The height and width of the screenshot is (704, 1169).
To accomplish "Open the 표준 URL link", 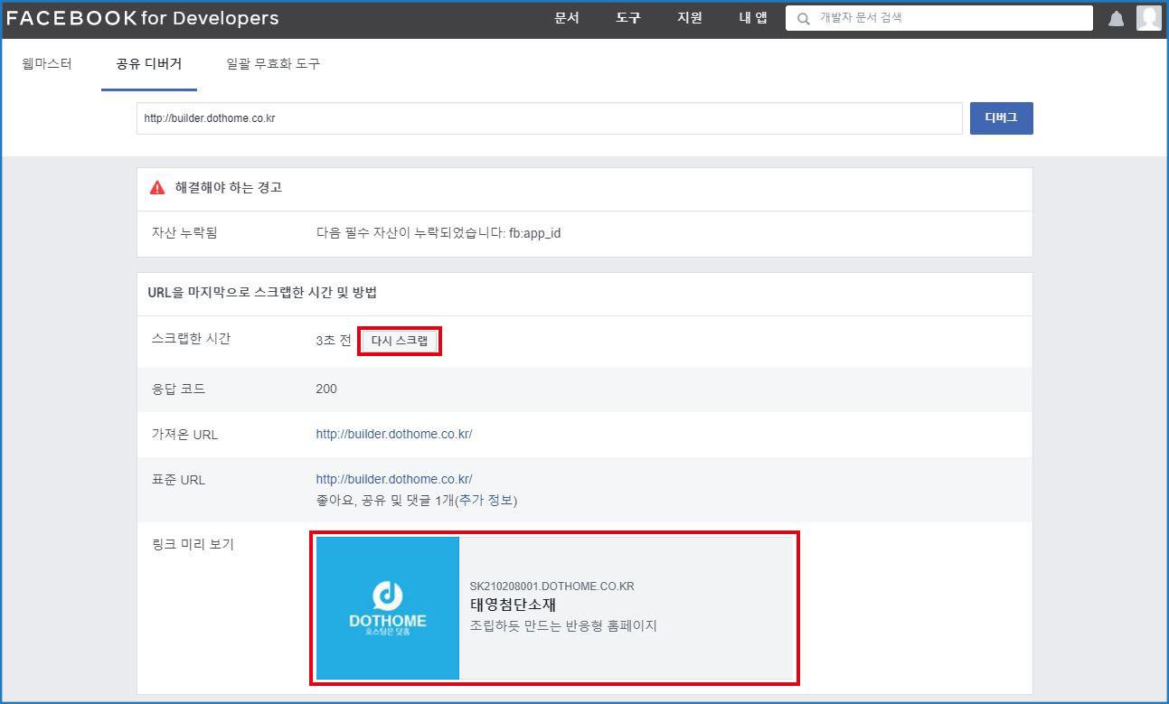I will 393,479.
